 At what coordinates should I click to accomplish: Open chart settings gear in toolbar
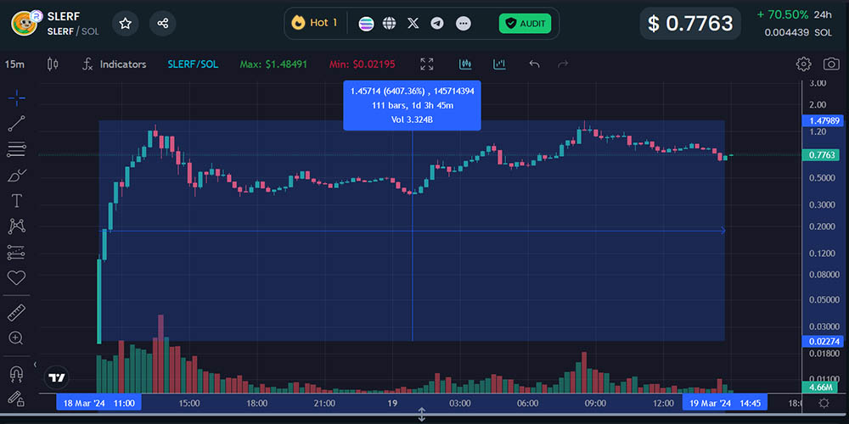pyautogui.click(x=803, y=64)
